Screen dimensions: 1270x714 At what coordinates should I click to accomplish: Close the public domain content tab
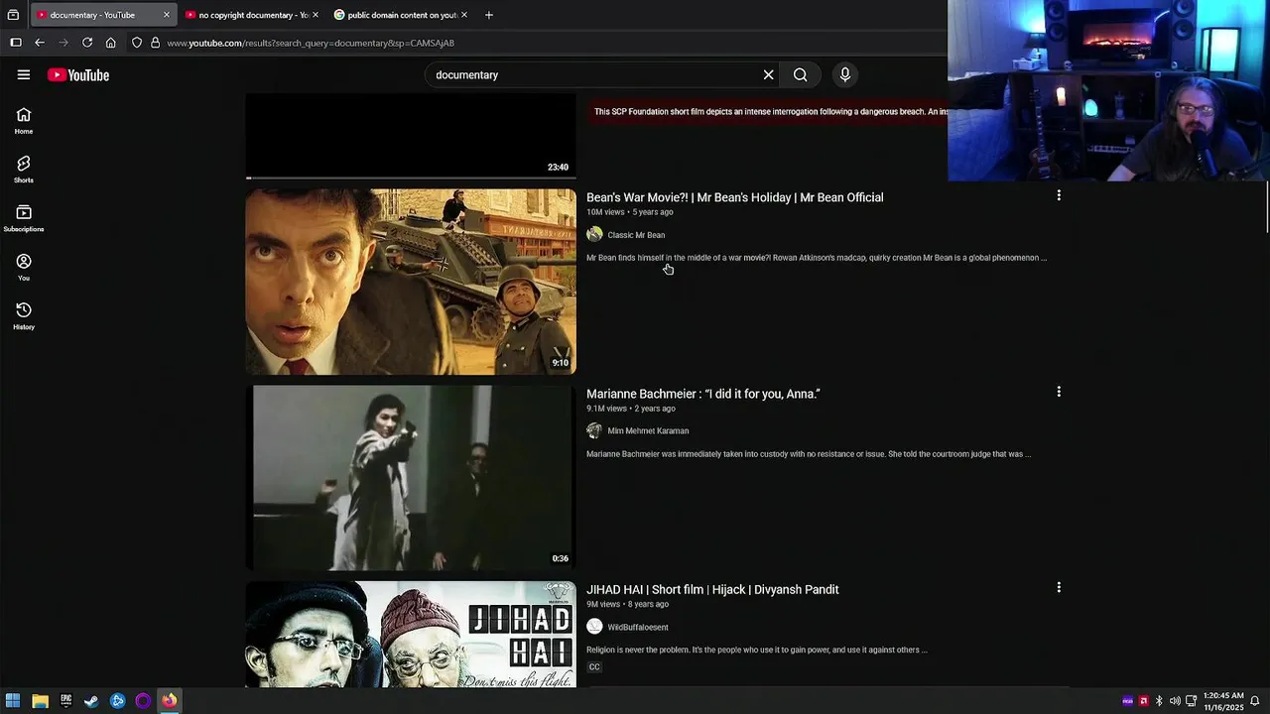click(464, 15)
